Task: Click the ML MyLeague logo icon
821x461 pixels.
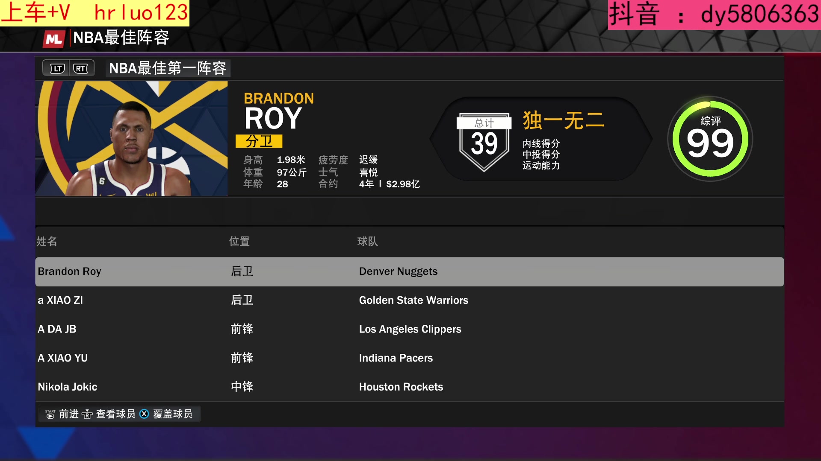Action: (x=54, y=39)
